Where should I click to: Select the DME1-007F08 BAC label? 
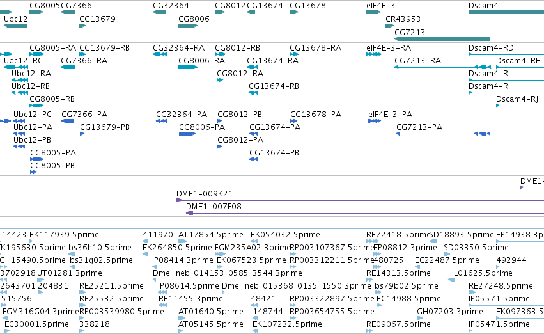(x=214, y=206)
